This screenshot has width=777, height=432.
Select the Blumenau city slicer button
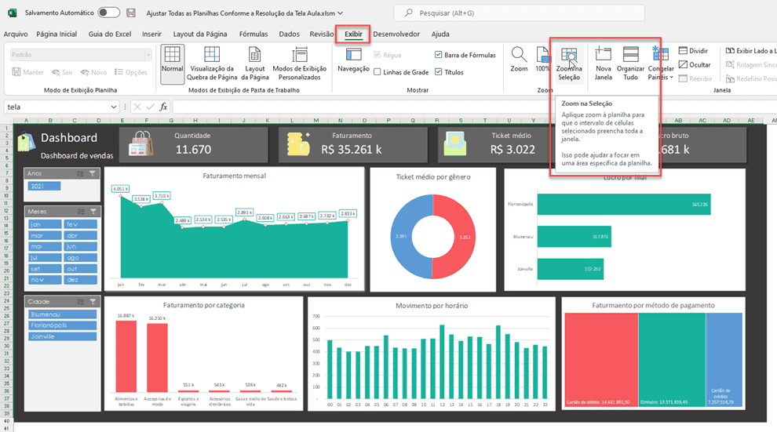point(62,314)
